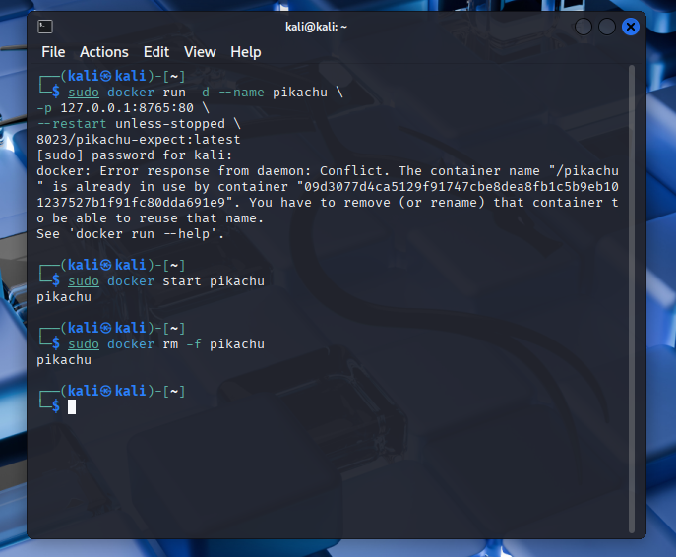Image resolution: width=676 pixels, height=557 pixels.
Task: Open the Actions menu
Action: pos(104,52)
